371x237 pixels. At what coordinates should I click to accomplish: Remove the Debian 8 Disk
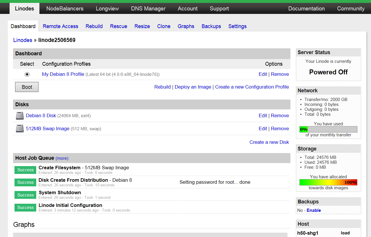(x=280, y=116)
